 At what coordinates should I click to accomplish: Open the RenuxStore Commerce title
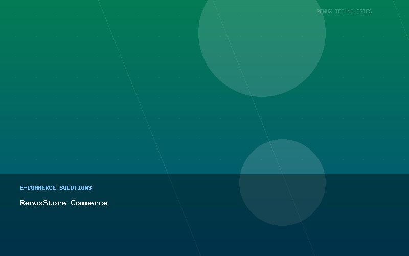click(64, 203)
